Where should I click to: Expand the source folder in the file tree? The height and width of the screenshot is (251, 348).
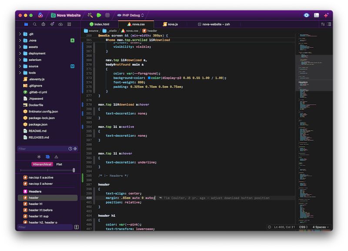tap(20, 65)
